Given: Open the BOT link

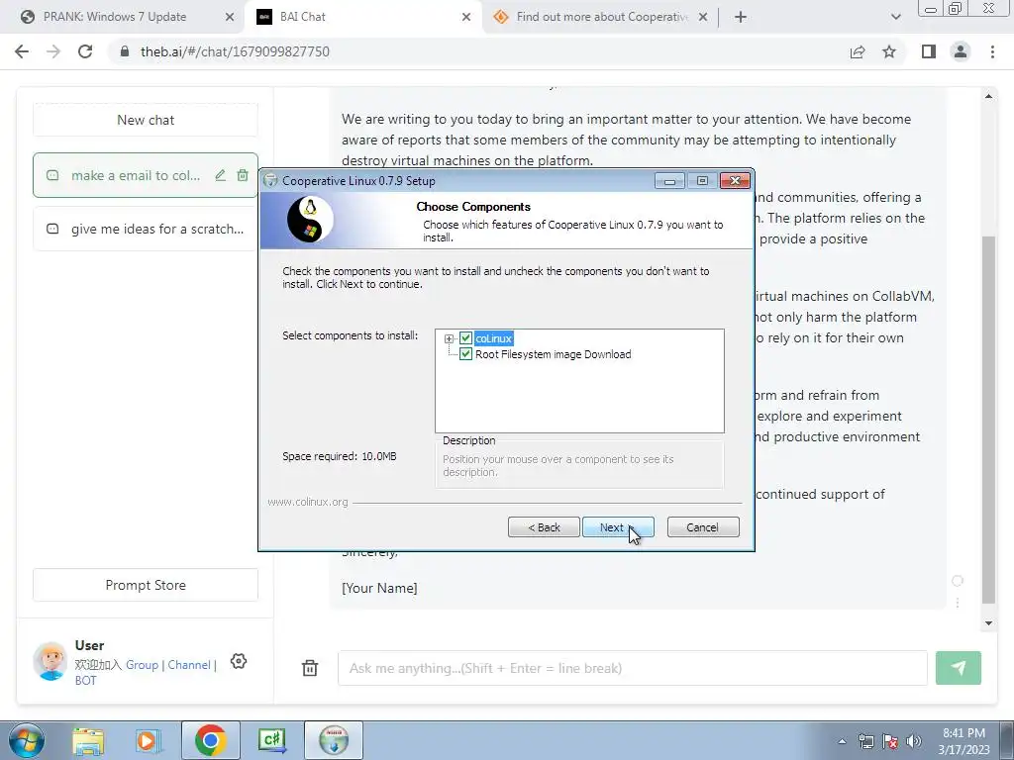Looking at the screenshot, I should click(85, 681).
